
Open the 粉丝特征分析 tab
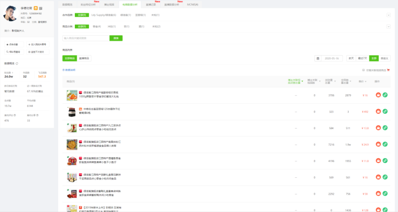click(x=88, y=4)
